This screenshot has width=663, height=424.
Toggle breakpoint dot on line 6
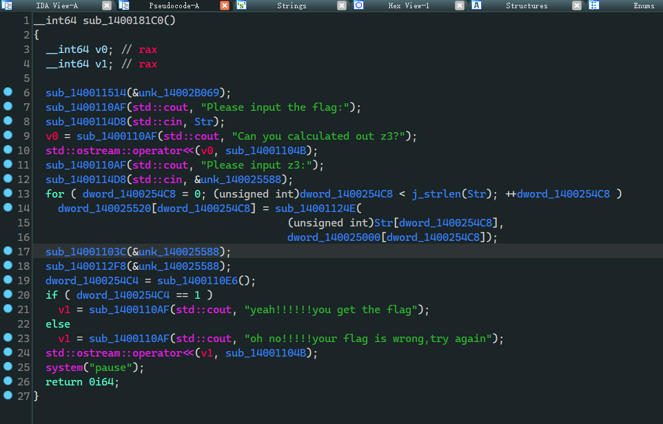(8, 92)
